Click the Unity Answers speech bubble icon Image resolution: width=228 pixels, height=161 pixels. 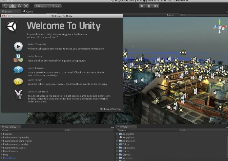coord(18,70)
